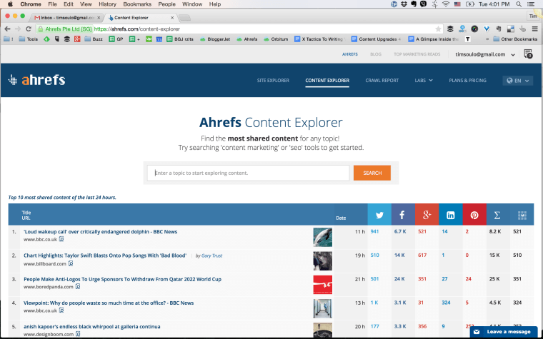Open the EN language selector
Image resolution: width=543 pixels, height=339 pixels.
pyautogui.click(x=518, y=81)
